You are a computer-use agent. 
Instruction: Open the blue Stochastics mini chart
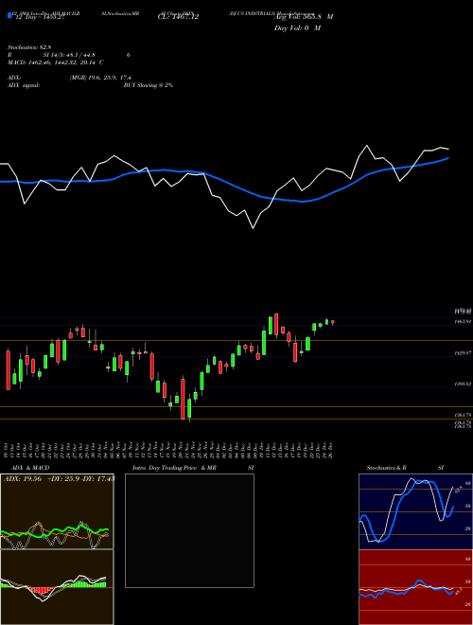415,511
